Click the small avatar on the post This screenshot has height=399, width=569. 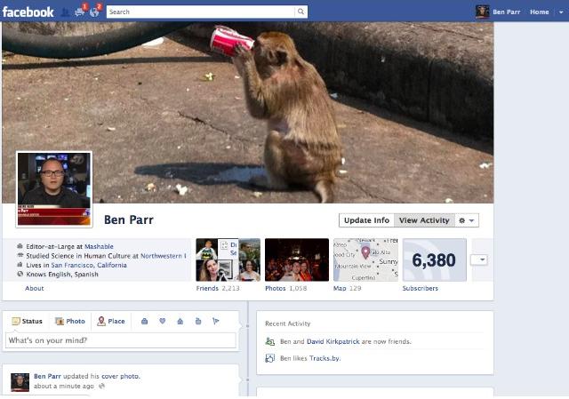[x=20, y=382]
